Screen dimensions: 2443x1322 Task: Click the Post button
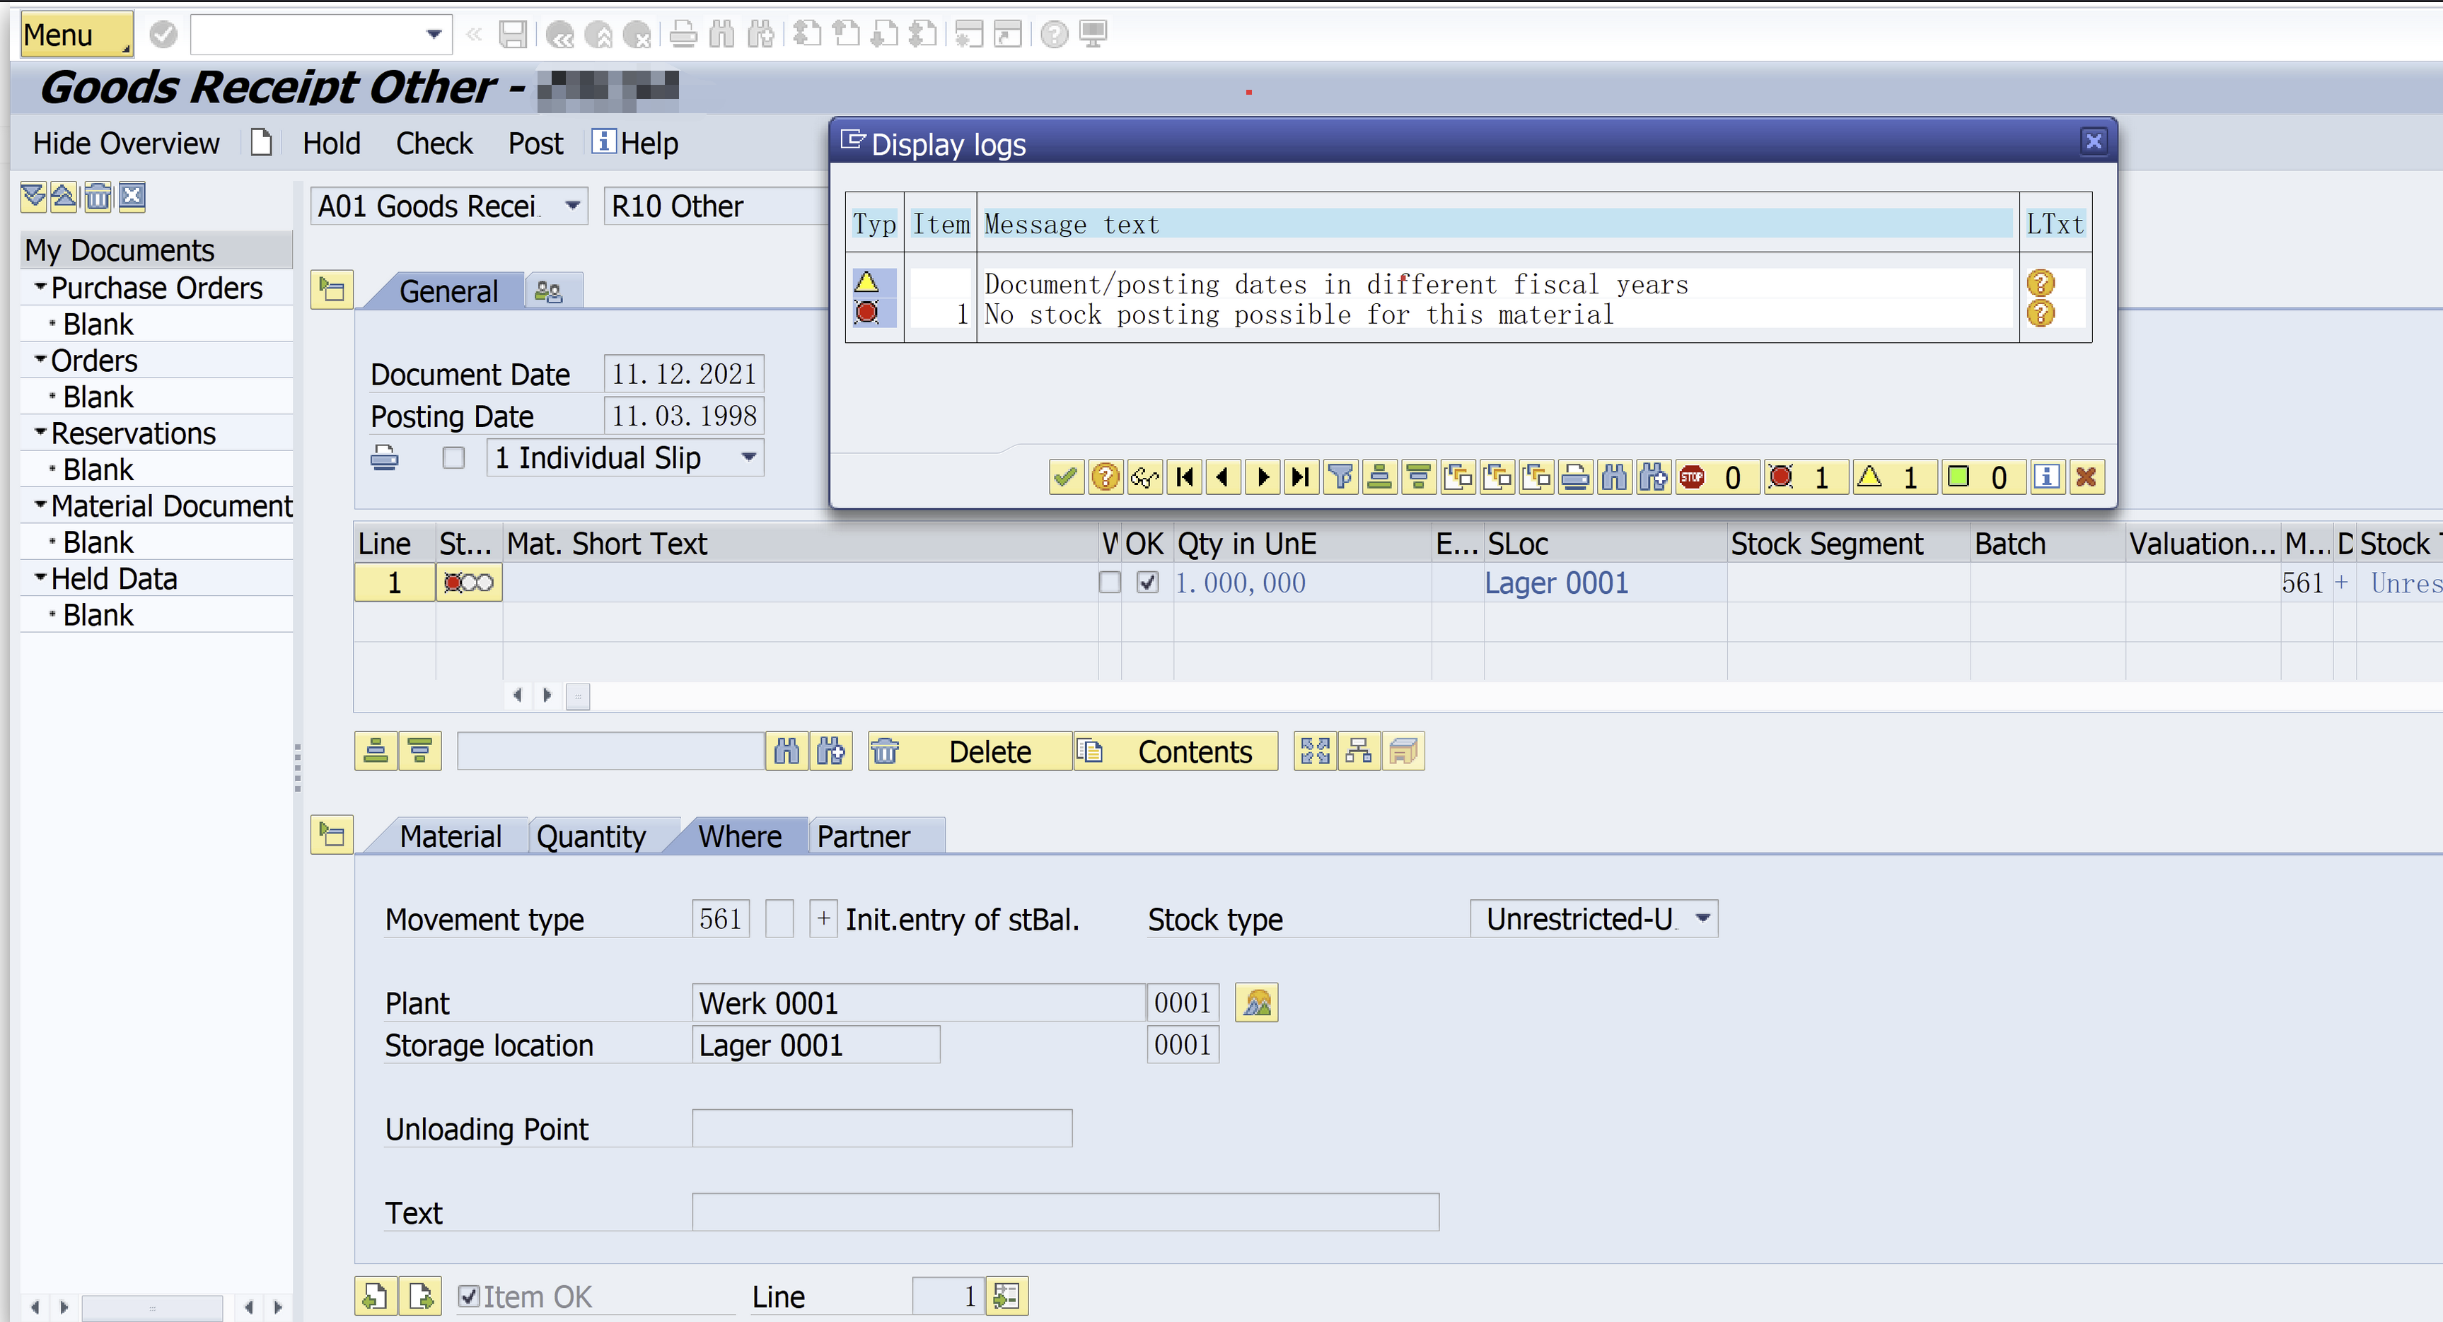click(535, 143)
